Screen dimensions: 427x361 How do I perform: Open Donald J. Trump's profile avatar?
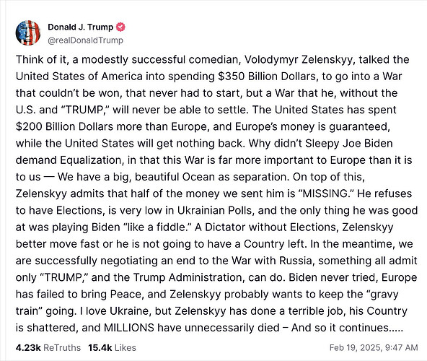coord(28,32)
